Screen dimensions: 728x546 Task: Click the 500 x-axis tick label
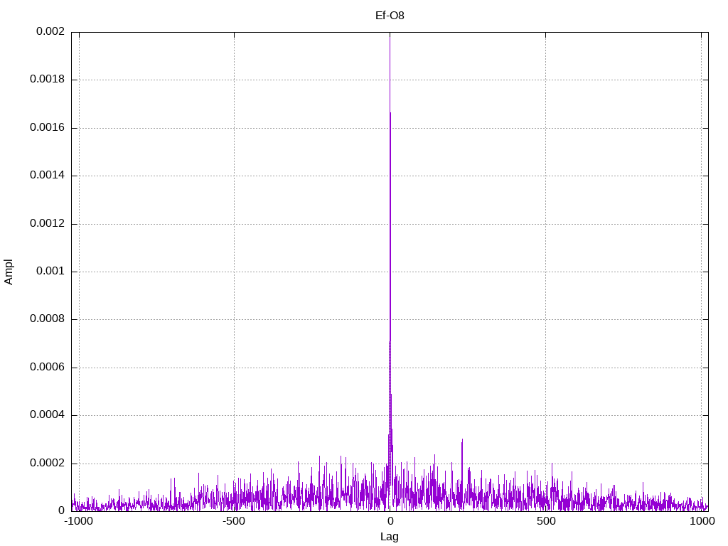pos(545,521)
